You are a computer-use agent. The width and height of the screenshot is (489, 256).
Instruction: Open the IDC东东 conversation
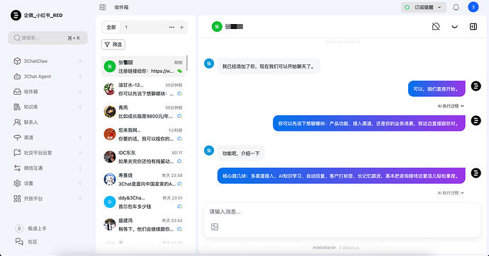pyautogui.click(x=143, y=157)
